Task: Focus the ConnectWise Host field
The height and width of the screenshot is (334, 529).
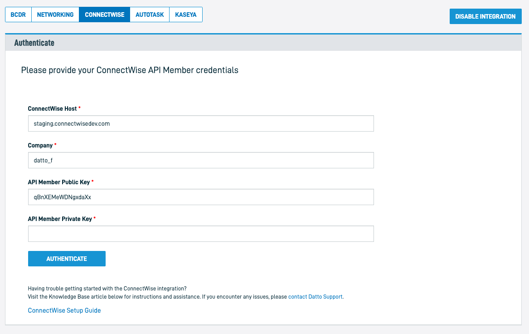Action: tap(201, 123)
